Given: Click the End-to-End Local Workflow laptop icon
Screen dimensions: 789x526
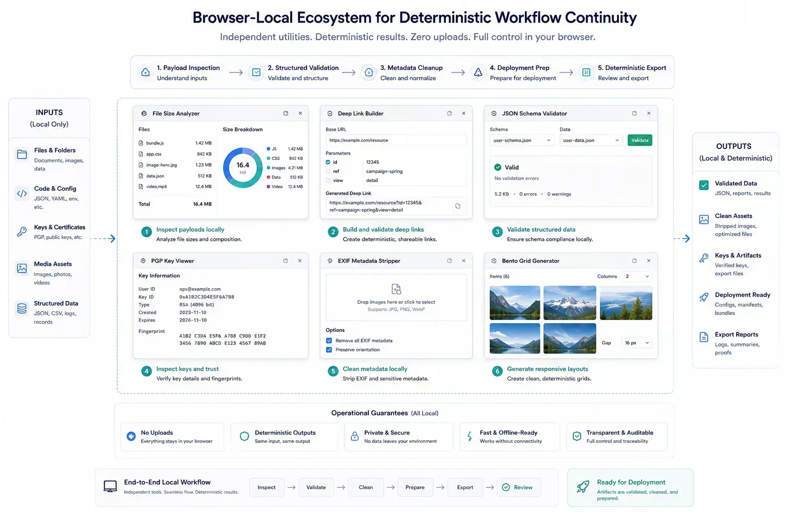Looking at the screenshot, I should tap(110, 486).
